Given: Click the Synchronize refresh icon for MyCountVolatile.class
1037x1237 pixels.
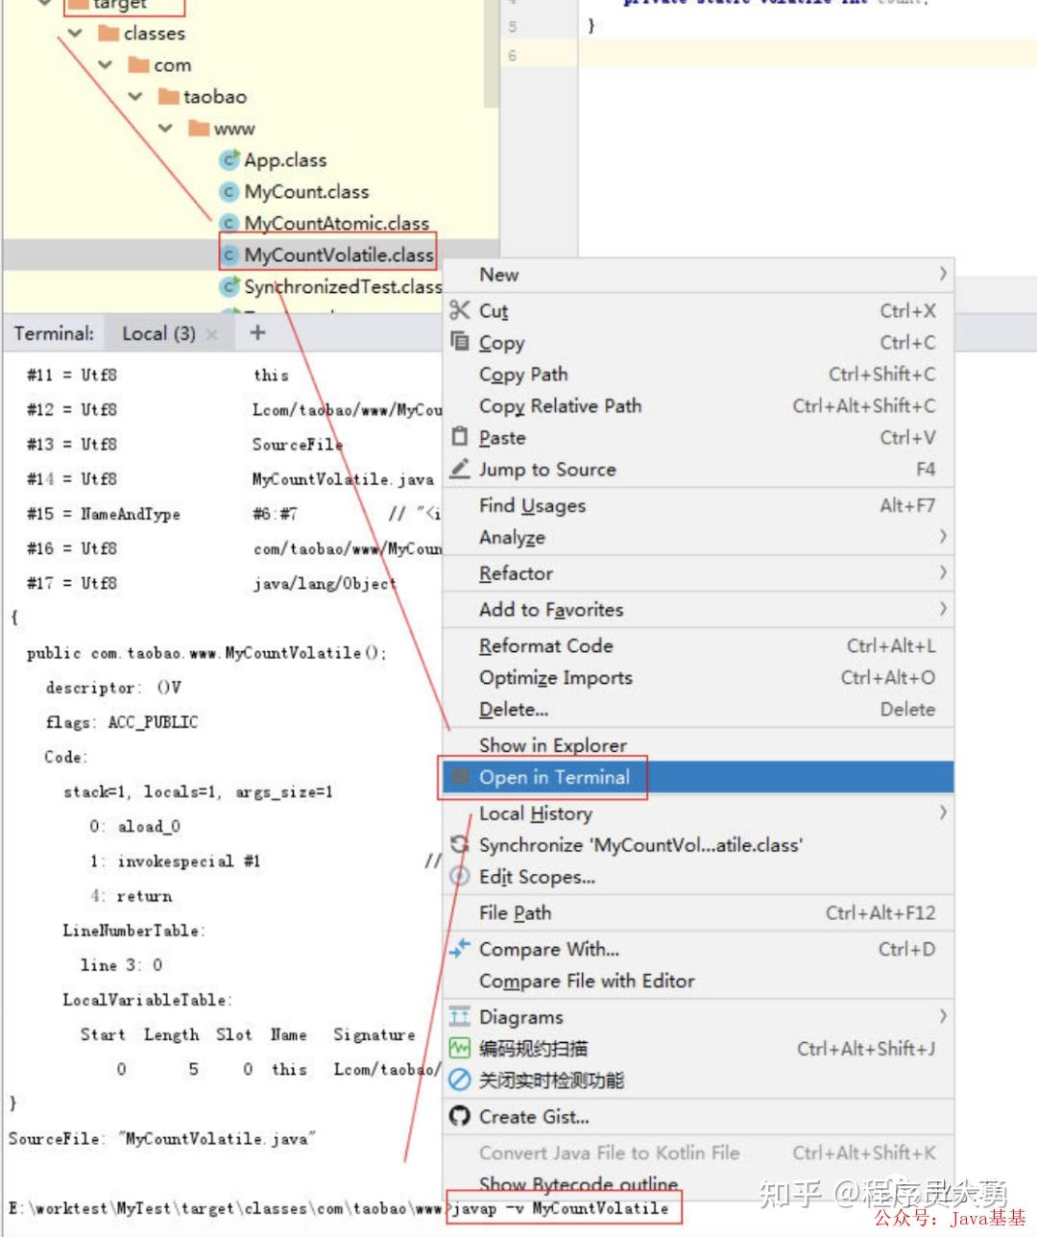Looking at the screenshot, I should pyautogui.click(x=459, y=845).
